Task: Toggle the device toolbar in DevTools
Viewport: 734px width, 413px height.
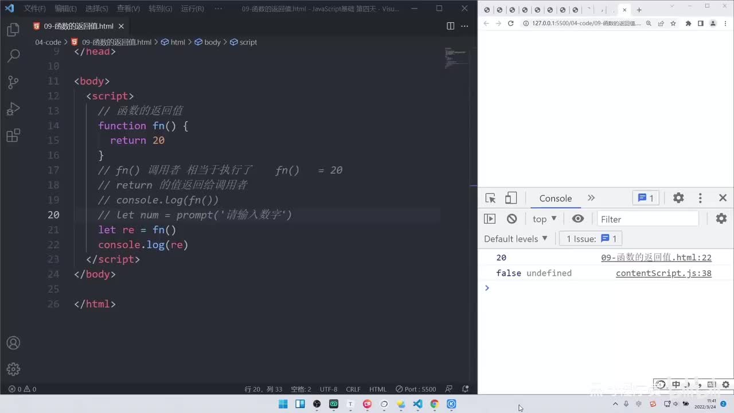Action: [x=510, y=198]
